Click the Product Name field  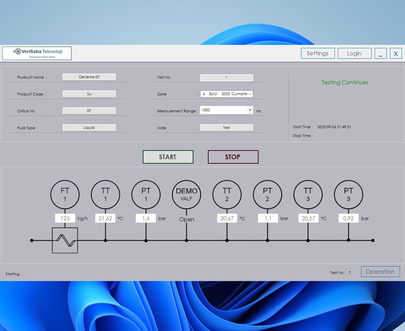pos(89,77)
